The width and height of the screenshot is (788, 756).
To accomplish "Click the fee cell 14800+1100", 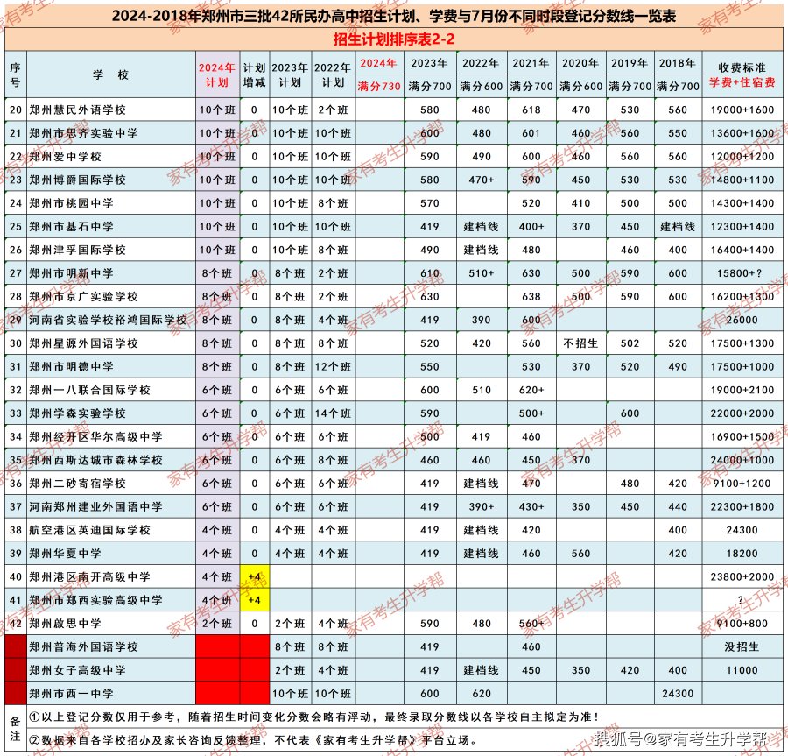I will (742, 180).
